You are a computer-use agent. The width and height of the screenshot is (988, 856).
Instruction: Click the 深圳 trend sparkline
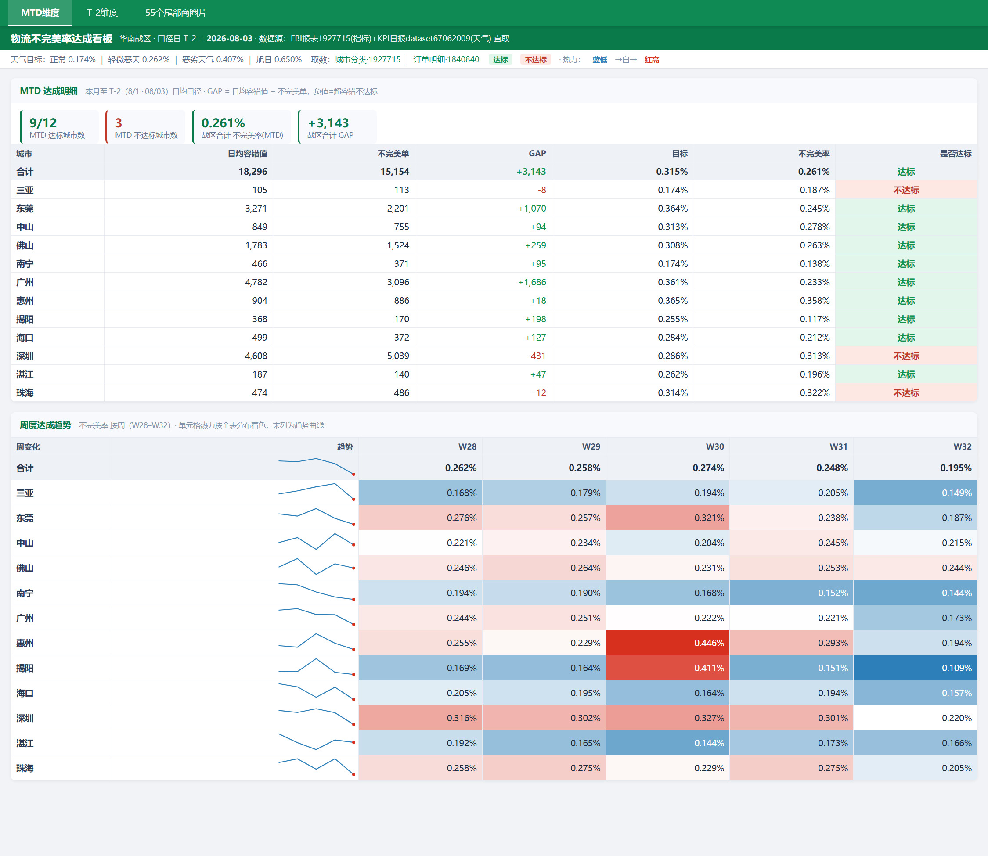316,717
